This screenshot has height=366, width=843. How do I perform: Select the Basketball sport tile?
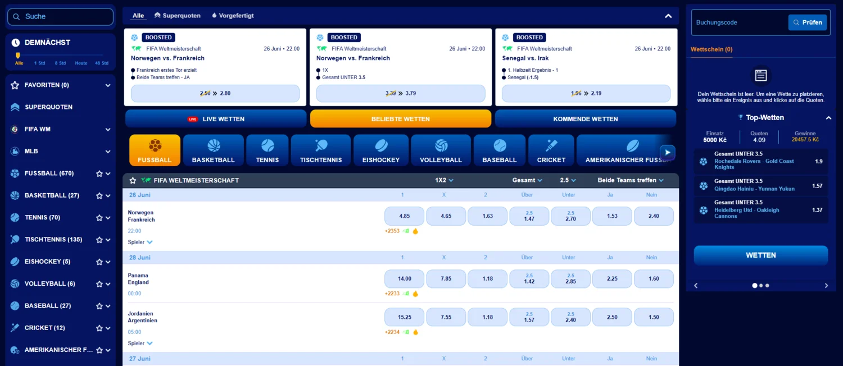tap(214, 150)
